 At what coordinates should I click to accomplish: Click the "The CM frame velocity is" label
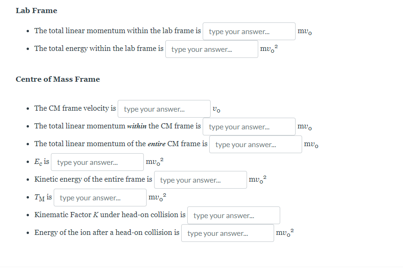click(x=75, y=108)
